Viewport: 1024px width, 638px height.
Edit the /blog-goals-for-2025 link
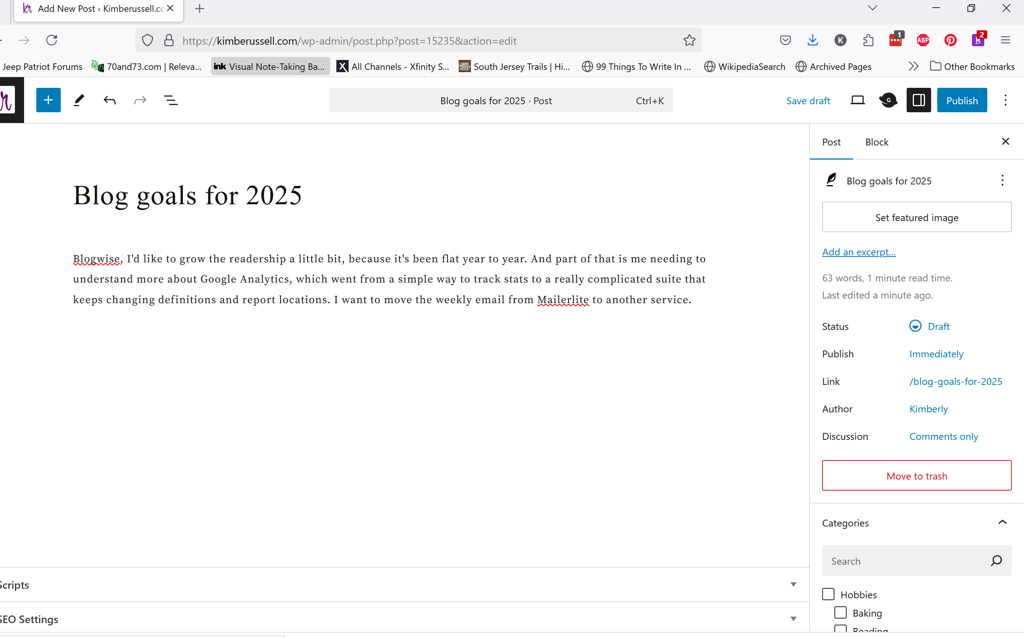pyautogui.click(x=955, y=381)
